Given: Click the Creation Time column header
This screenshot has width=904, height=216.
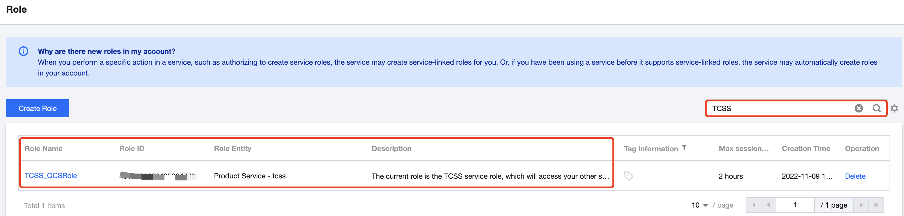Looking at the screenshot, I should click(x=806, y=148).
